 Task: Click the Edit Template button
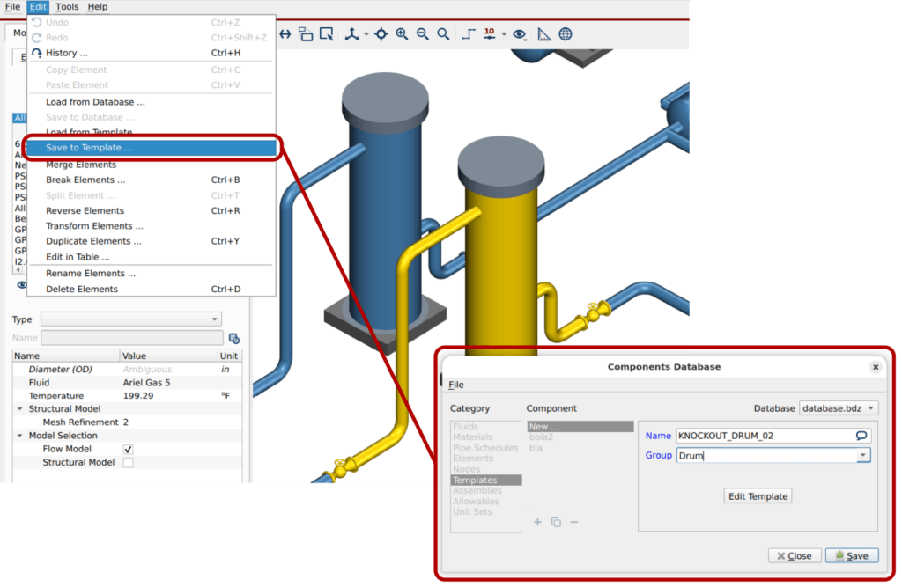pyautogui.click(x=758, y=496)
